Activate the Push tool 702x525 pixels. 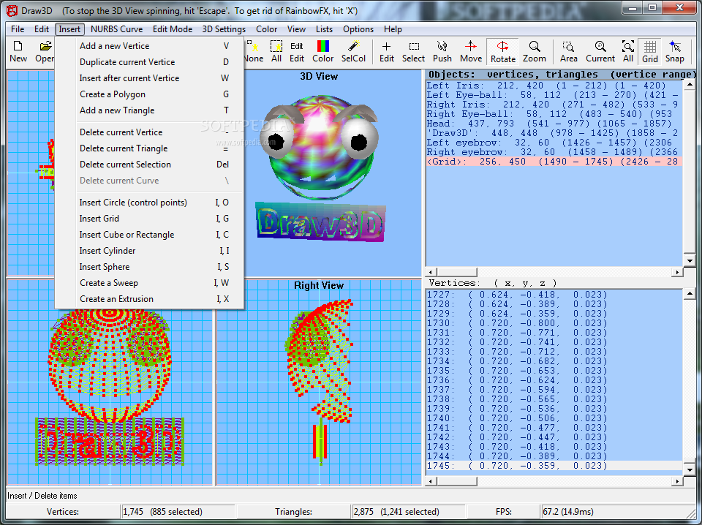tap(442, 51)
